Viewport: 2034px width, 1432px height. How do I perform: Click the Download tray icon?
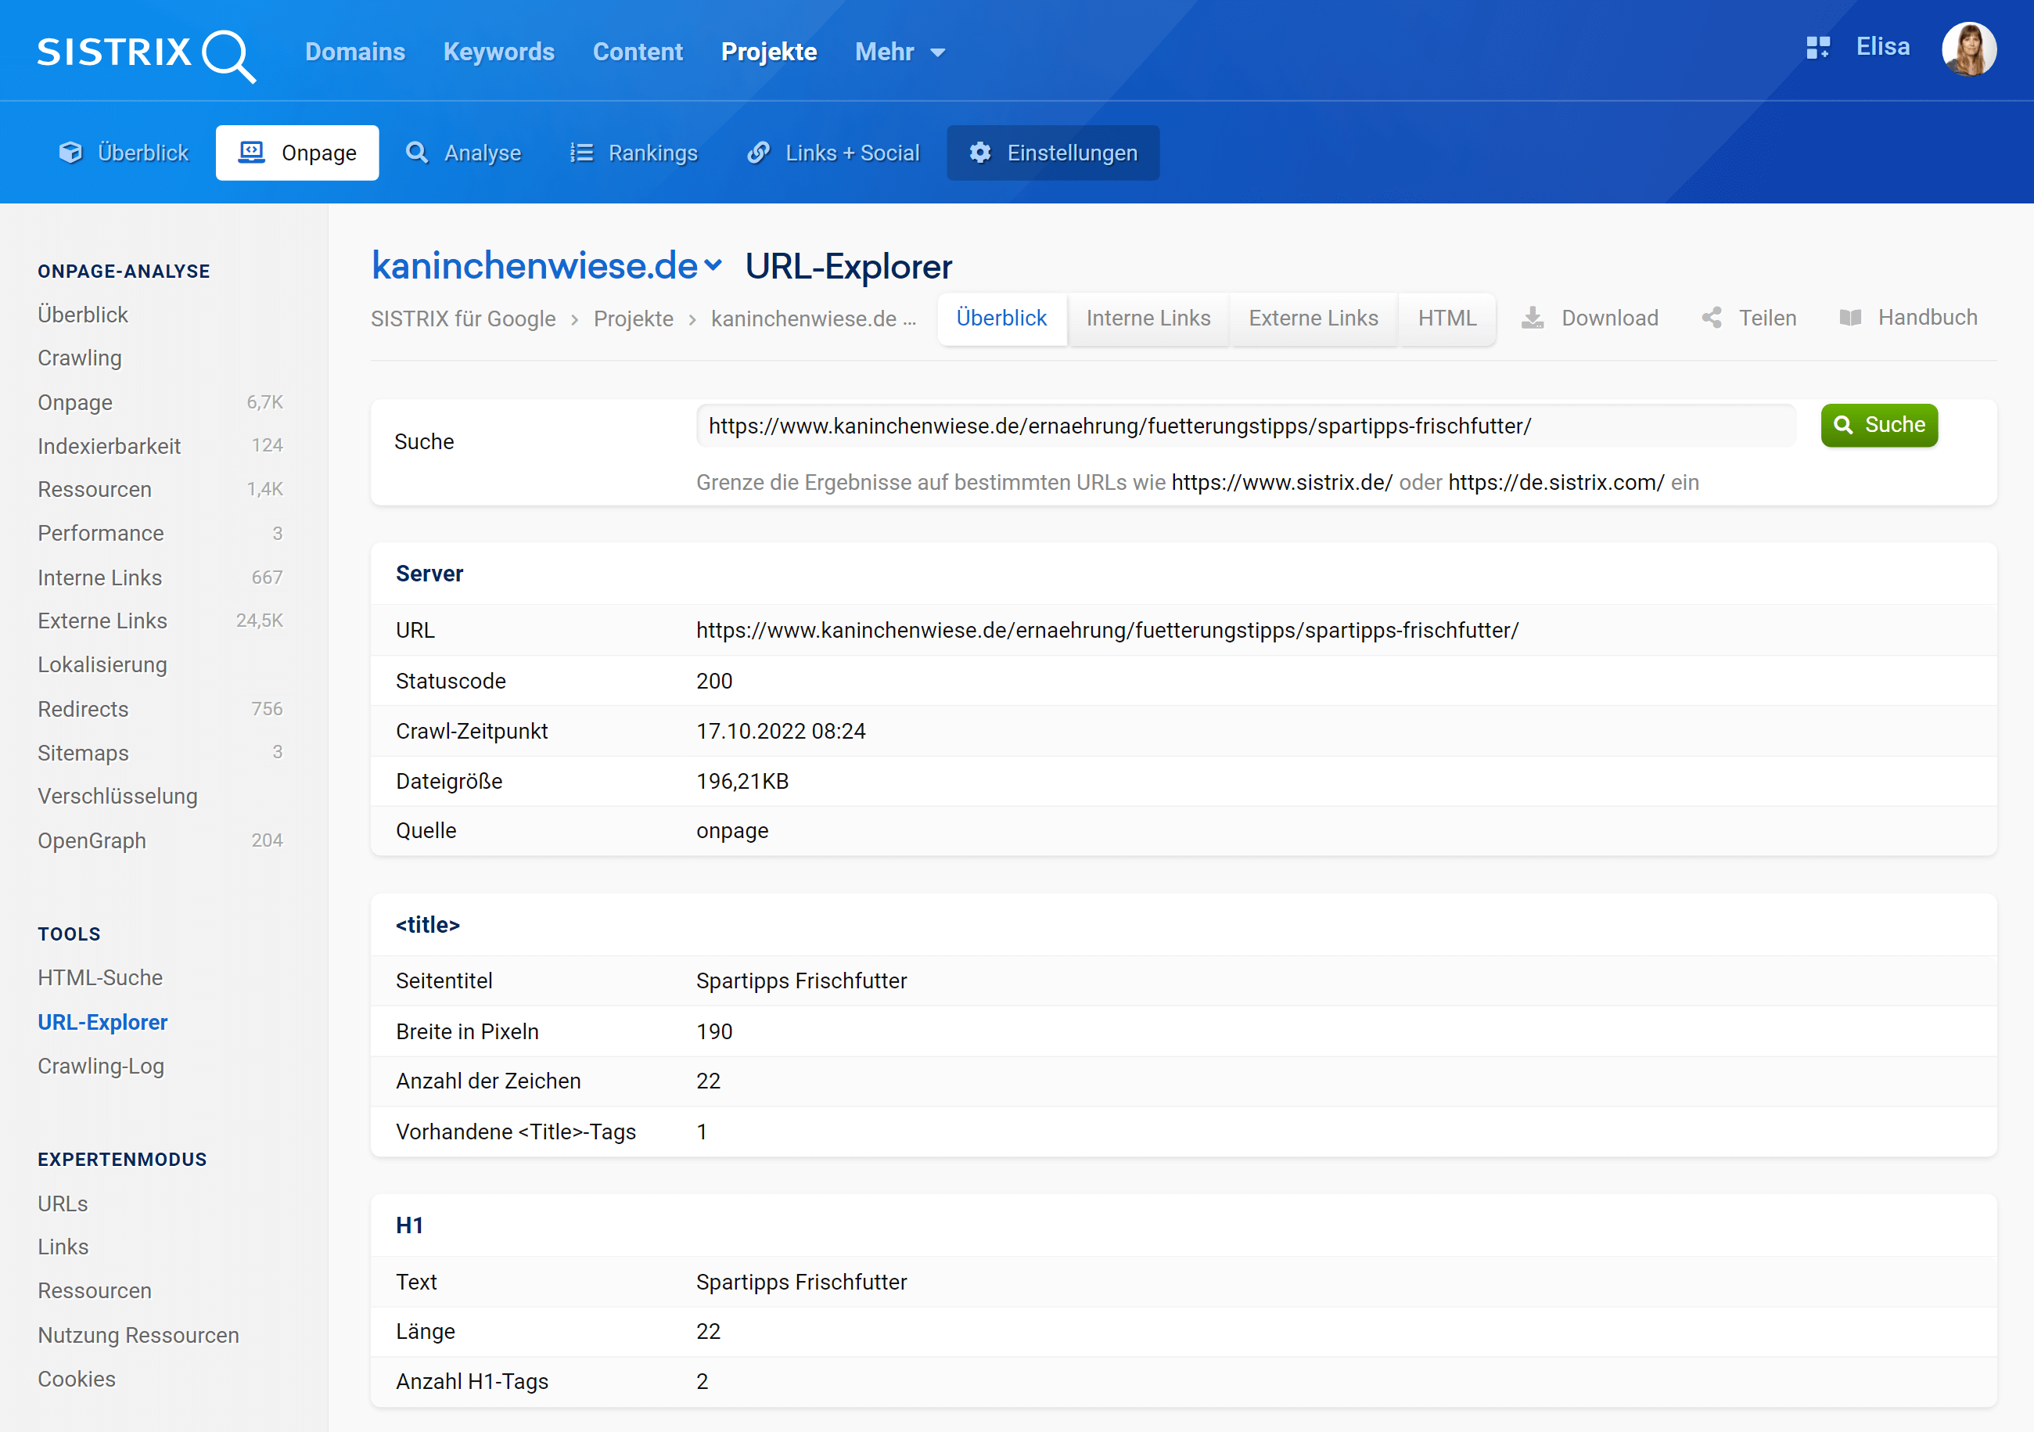tap(1533, 318)
